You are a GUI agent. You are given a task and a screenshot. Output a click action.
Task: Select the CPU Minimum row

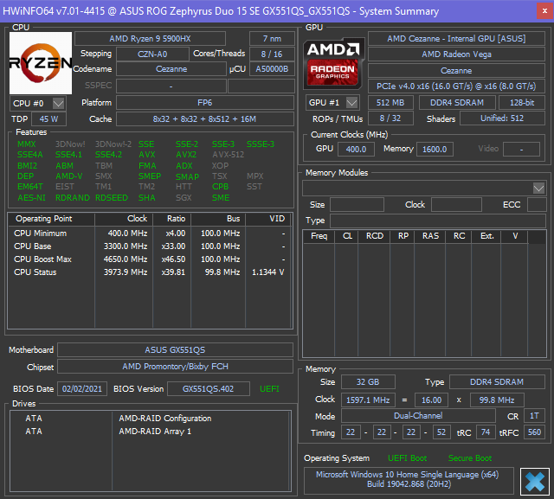tap(150, 234)
